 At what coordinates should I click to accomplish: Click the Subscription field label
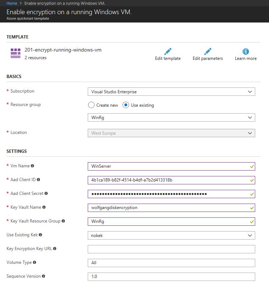pos(22,91)
